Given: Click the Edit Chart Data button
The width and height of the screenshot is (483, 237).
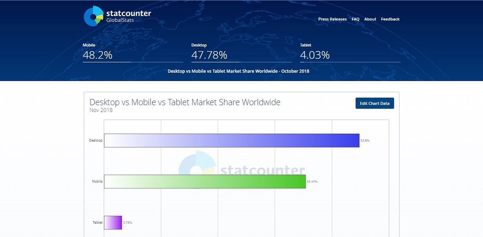Looking at the screenshot, I should pyautogui.click(x=375, y=103).
